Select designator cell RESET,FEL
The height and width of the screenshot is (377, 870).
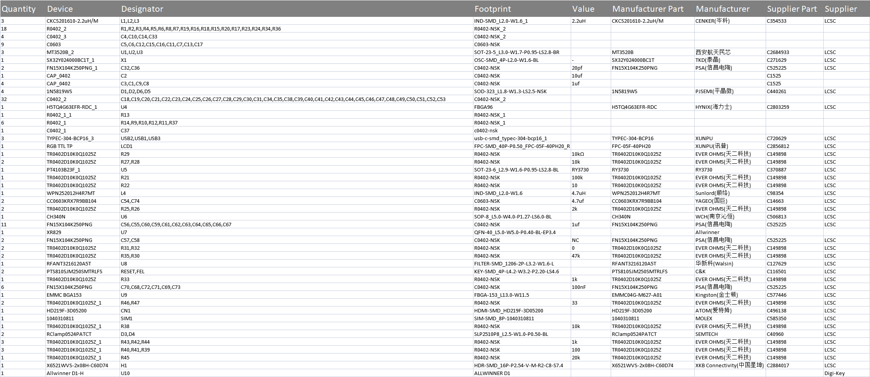(132, 271)
